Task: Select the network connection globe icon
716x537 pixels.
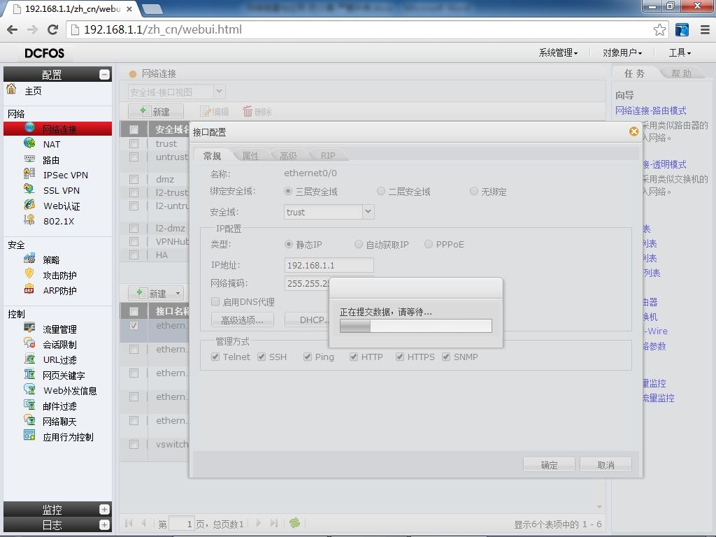Action: (29, 129)
